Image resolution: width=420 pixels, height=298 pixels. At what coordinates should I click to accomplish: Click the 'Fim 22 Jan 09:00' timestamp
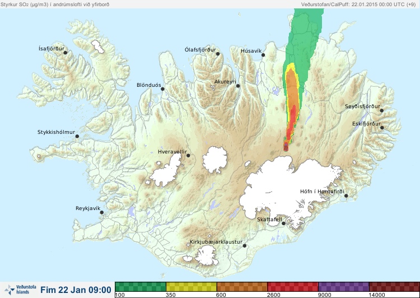pyautogui.click(x=76, y=290)
